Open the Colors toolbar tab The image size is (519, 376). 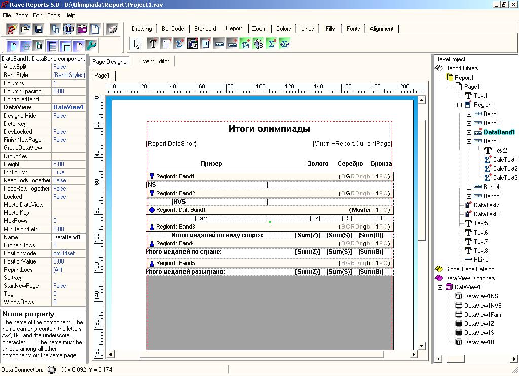(x=284, y=29)
